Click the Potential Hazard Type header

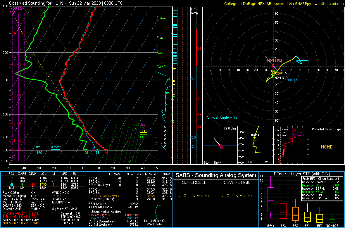(x=327, y=129)
